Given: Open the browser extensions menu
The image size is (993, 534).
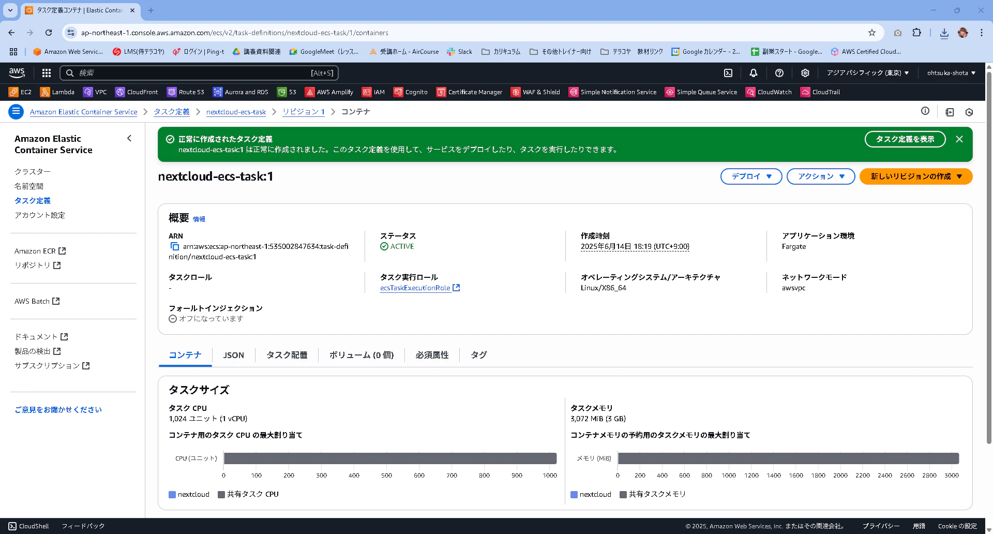Looking at the screenshot, I should click(916, 33).
